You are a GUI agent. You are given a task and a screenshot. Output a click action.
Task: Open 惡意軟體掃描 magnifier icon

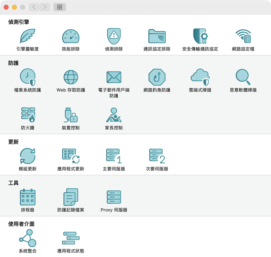click(243, 77)
